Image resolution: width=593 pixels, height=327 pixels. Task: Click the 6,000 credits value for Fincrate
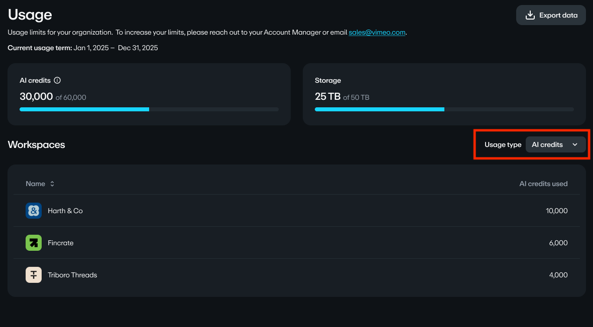click(558, 243)
